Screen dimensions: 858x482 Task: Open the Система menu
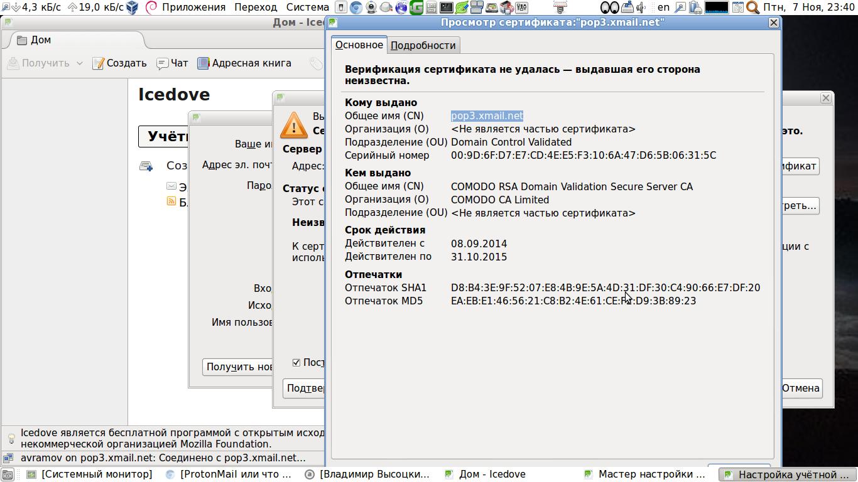tap(308, 8)
